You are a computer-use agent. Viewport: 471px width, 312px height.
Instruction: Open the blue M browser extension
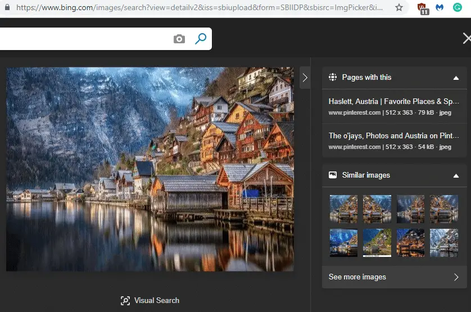click(x=440, y=8)
